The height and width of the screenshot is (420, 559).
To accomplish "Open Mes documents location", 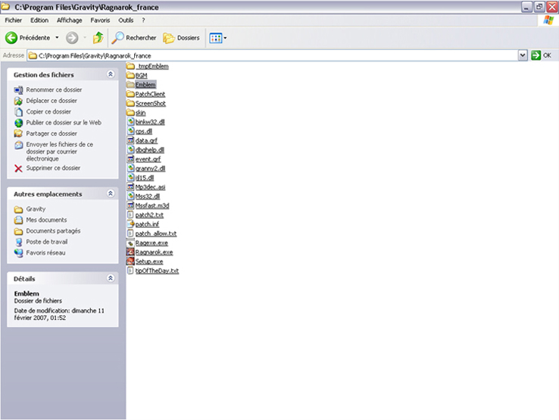I will pyautogui.click(x=46, y=220).
